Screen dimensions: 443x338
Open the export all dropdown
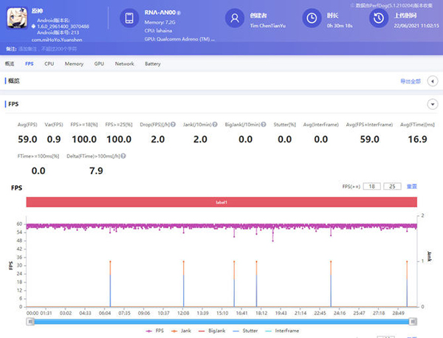tap(411, 81)
